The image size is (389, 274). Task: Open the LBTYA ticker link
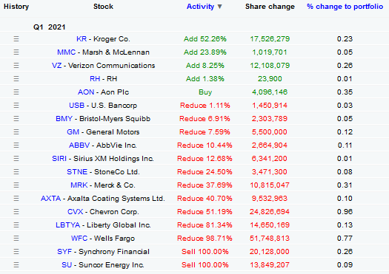point(67,225)
